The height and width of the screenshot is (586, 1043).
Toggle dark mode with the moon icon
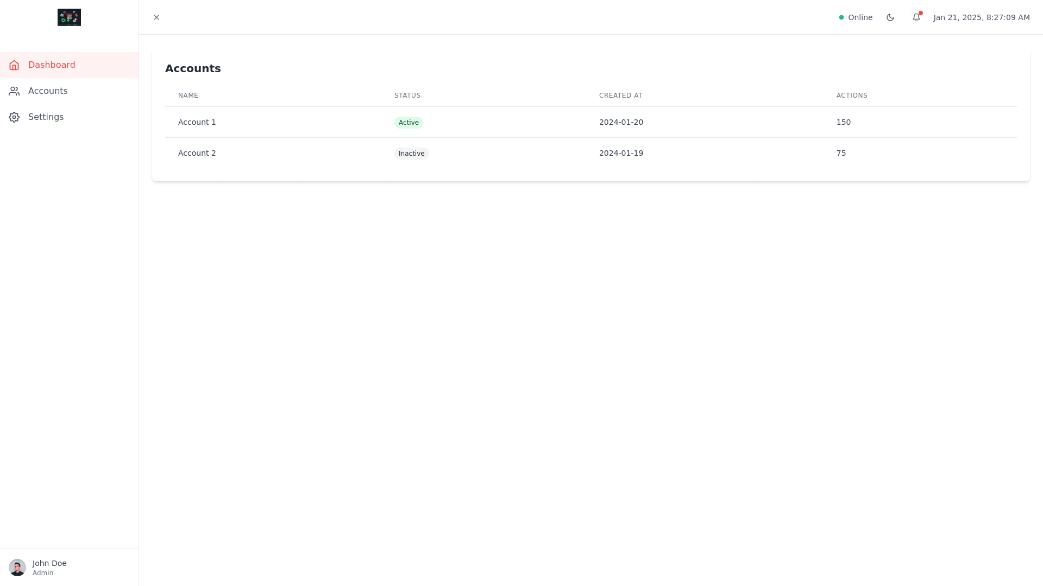click(890, 17)
